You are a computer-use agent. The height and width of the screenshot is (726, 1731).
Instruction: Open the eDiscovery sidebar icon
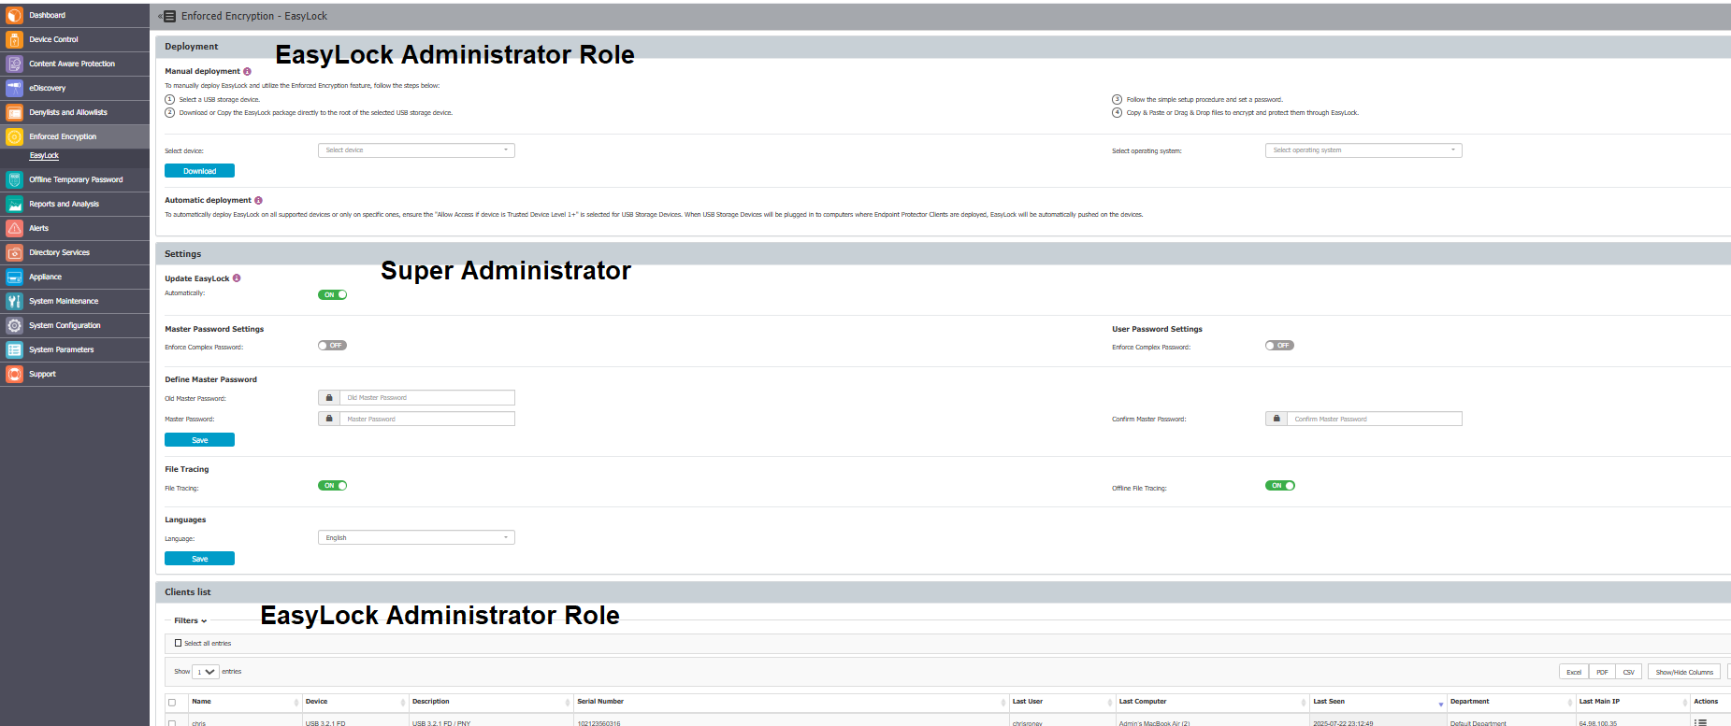pos(14,88)
